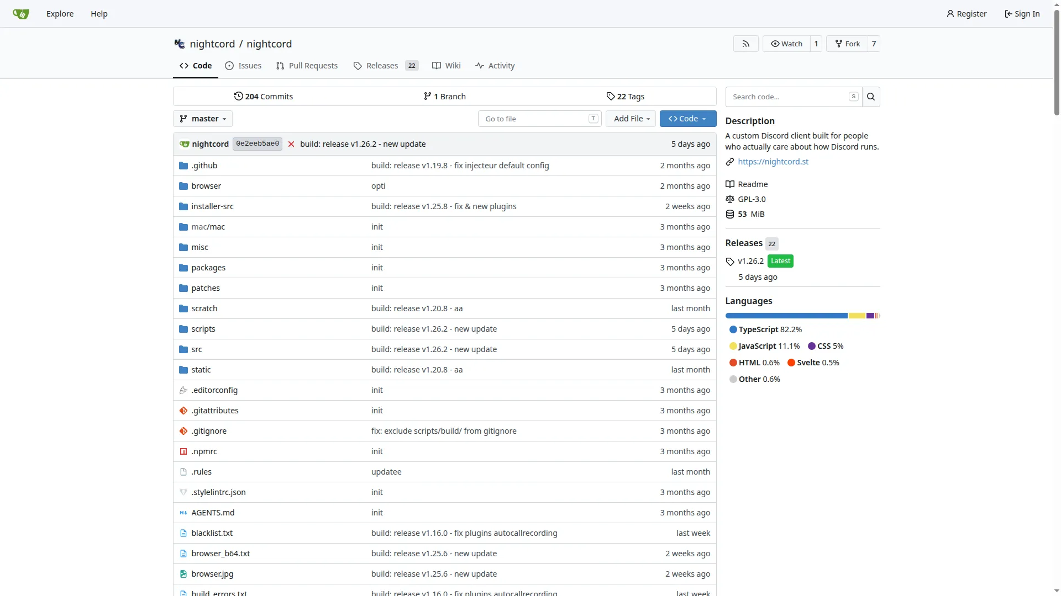The image size is (1061, 596).
Task: Click the .github folder icon
Action: pos(183,166)
